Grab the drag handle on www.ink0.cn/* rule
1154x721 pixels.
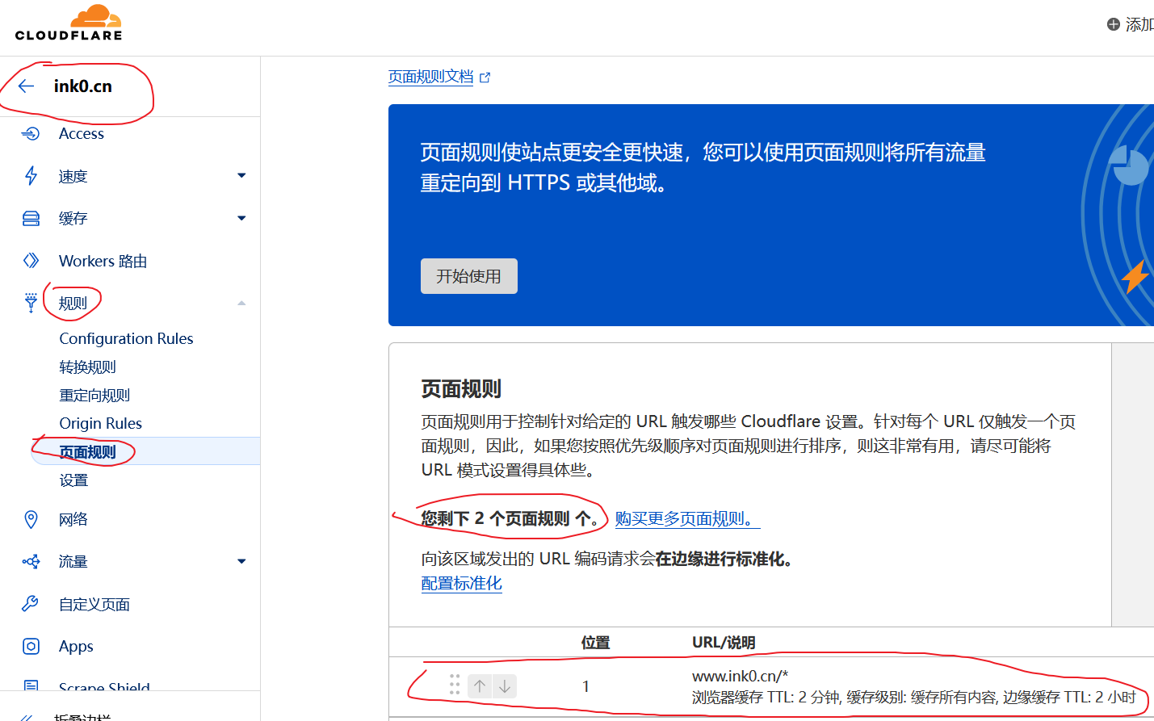[455, 685]
